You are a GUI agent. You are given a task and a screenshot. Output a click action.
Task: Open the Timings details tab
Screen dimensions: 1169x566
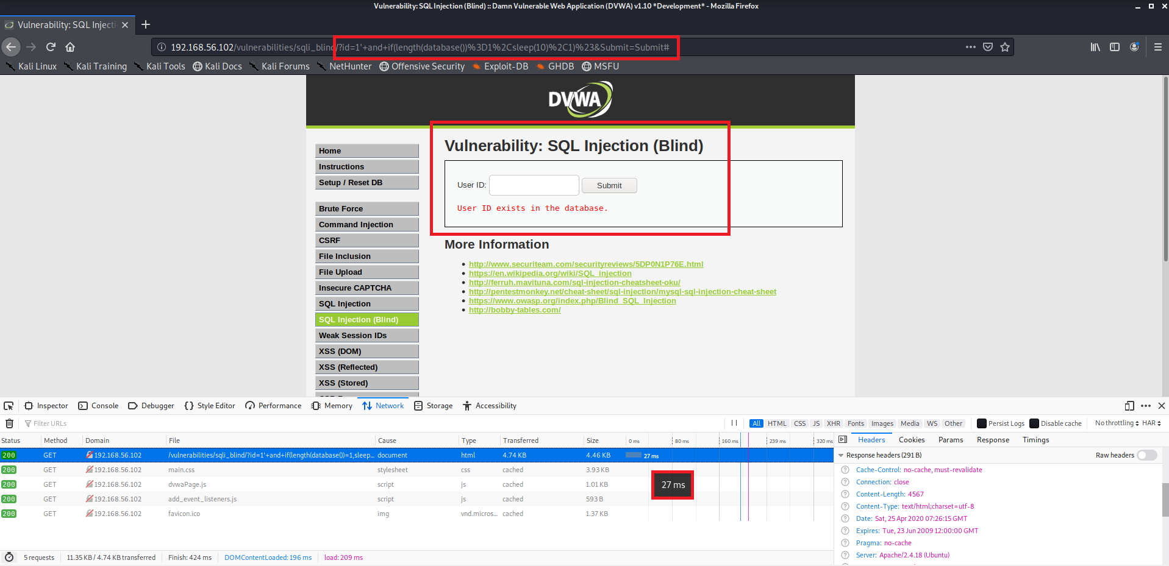pos(1035,440)
